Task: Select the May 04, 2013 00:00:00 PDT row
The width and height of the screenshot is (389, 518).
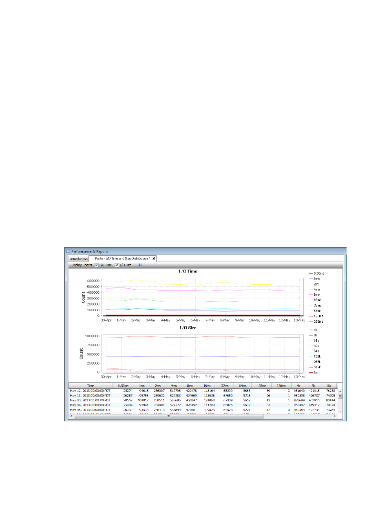Action: pos(203,405)
